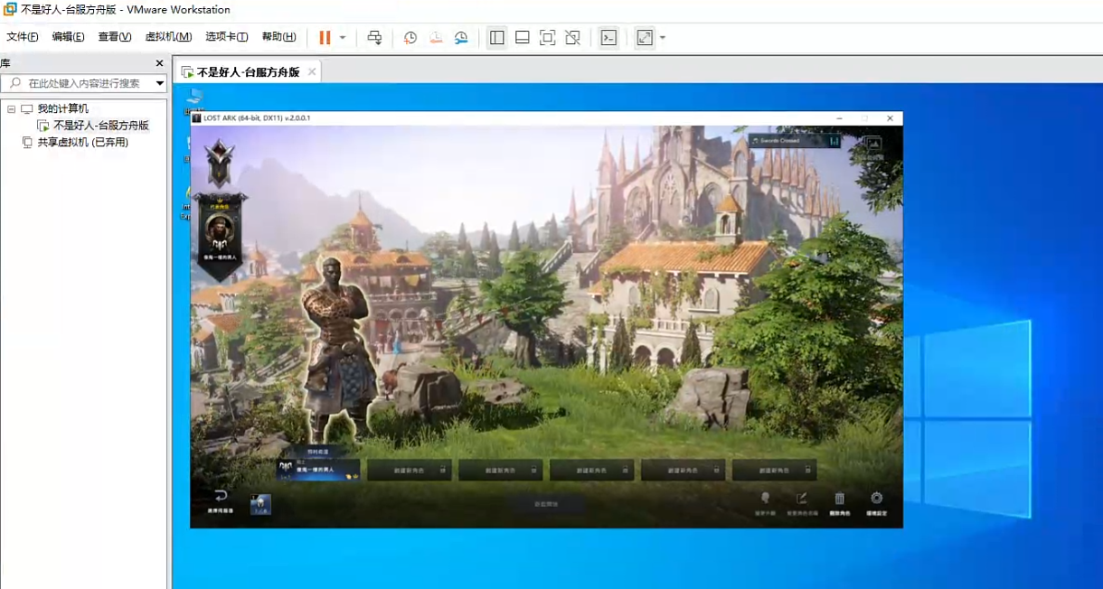Open the game settings gear icon
Screen dimensions: 1103x589
pos(876,499)
